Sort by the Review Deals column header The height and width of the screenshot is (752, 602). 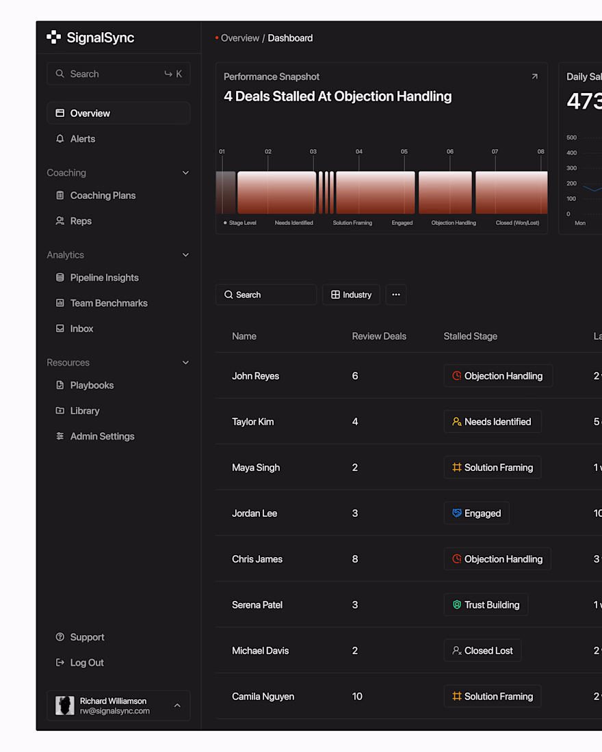tap(379, 336)
